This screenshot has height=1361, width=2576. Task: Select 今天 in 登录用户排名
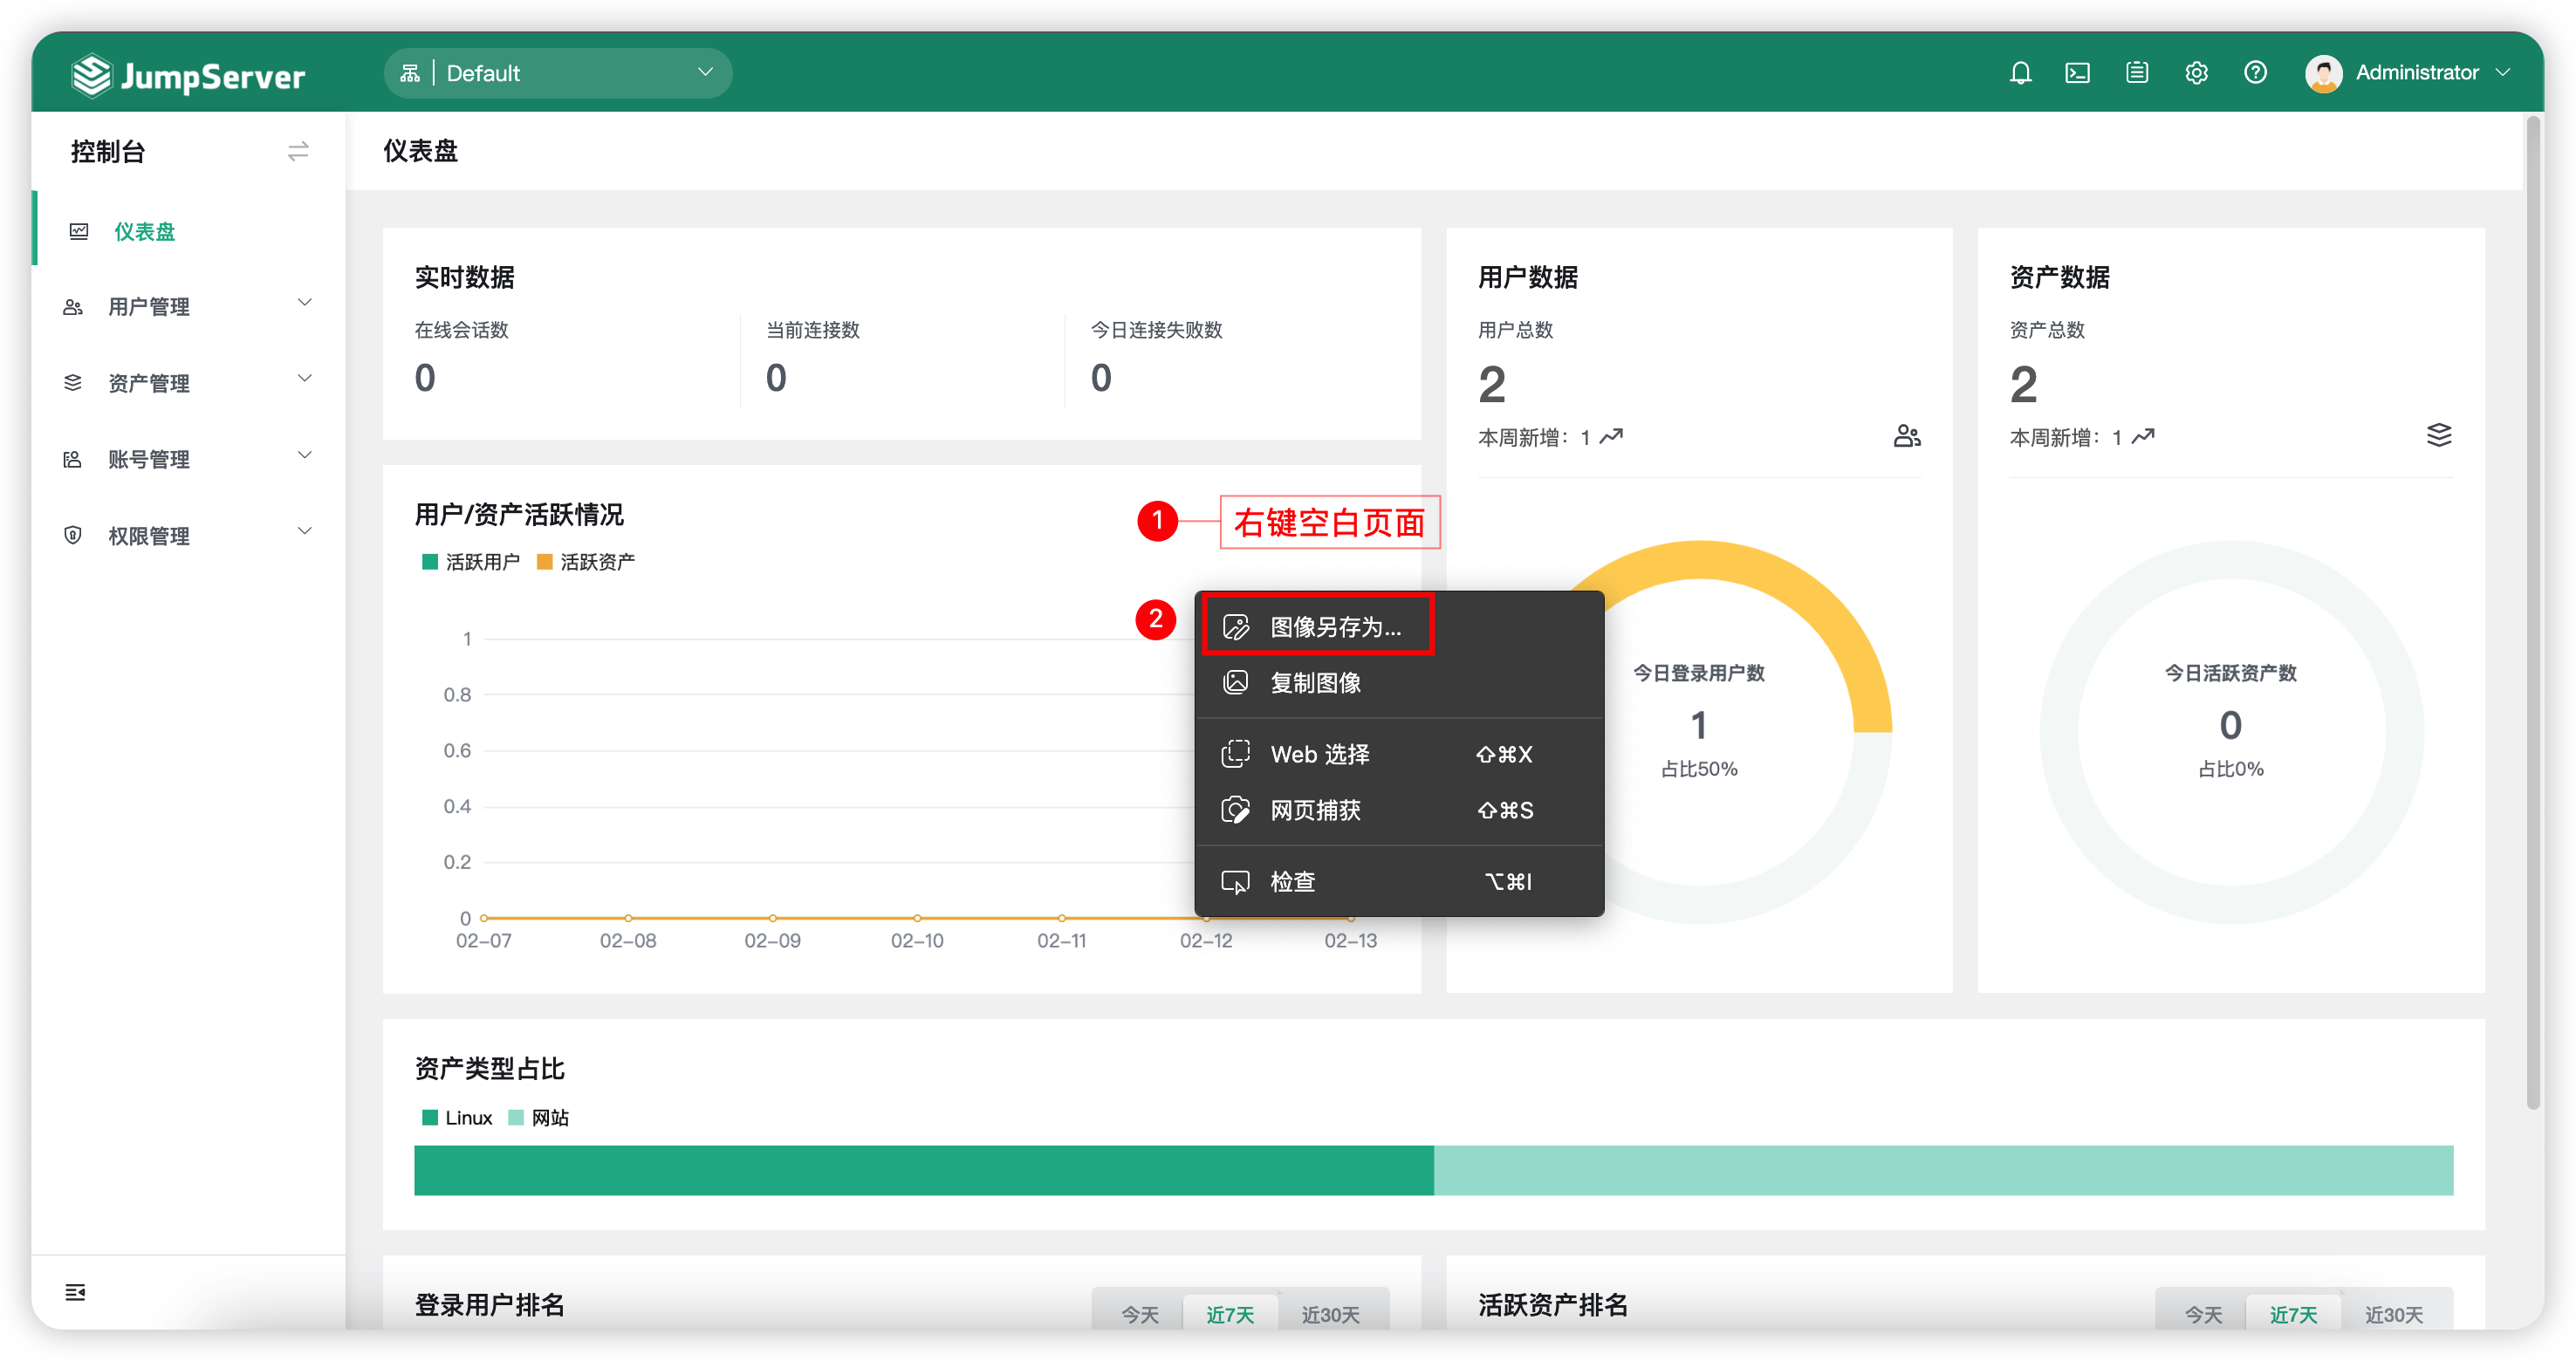click(1139, 1314)
